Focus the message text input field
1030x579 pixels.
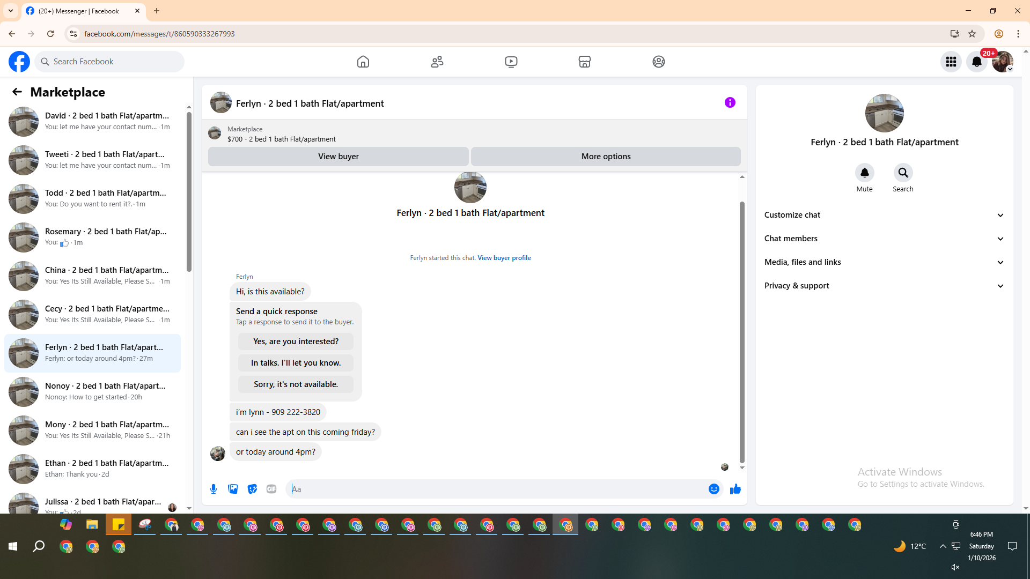[x=496, y=489]
